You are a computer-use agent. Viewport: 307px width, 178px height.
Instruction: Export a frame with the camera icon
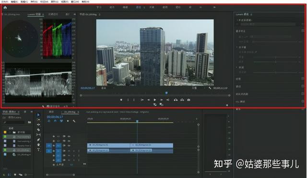[189, 100]
